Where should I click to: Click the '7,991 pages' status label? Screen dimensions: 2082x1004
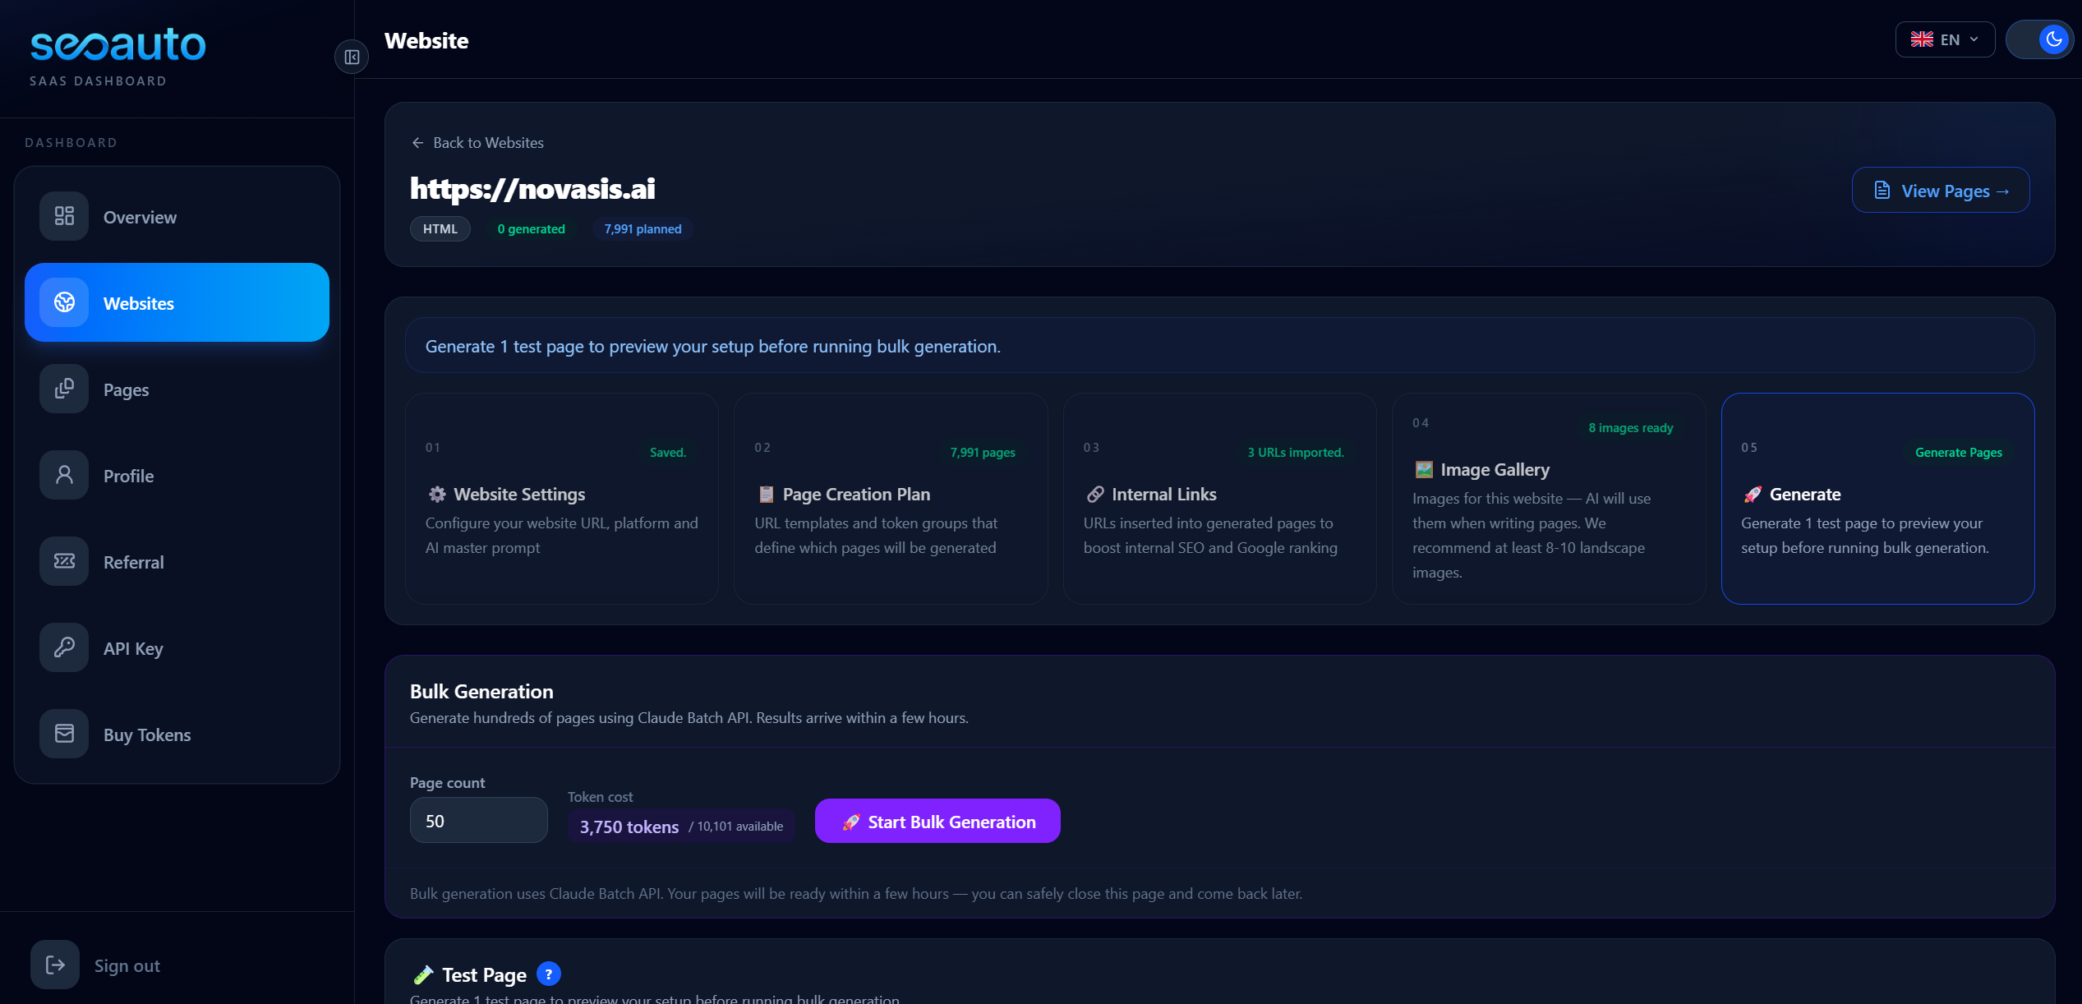tap(983, 453)
